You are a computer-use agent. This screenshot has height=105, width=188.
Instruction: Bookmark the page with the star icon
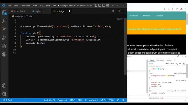[x=172, y=9]
